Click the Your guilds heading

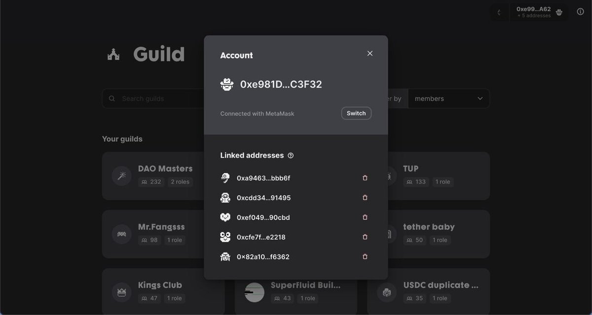tap(122, 139)
